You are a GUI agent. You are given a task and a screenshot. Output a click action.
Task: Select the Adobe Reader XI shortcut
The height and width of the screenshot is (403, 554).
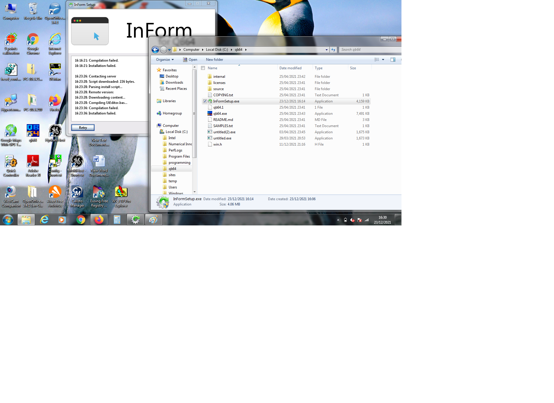[33, 166]
